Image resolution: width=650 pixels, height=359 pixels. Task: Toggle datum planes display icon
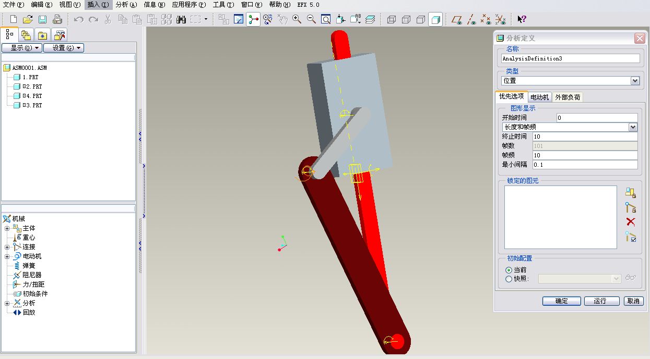click(457, 20)
